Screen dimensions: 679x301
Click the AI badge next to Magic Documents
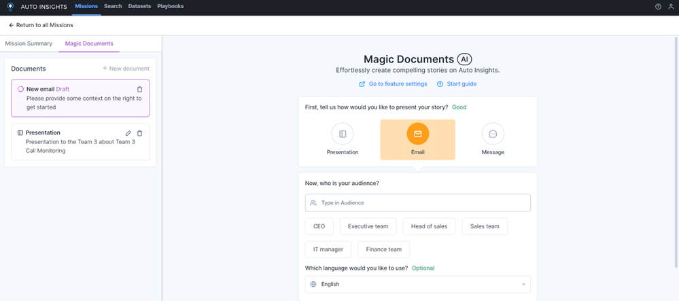pyautogui.click(x=464, y=59)
